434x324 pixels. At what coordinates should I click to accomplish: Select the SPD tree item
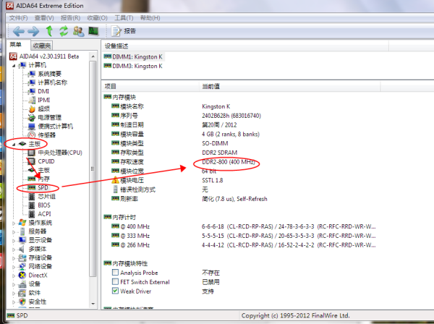coord(43,188)
